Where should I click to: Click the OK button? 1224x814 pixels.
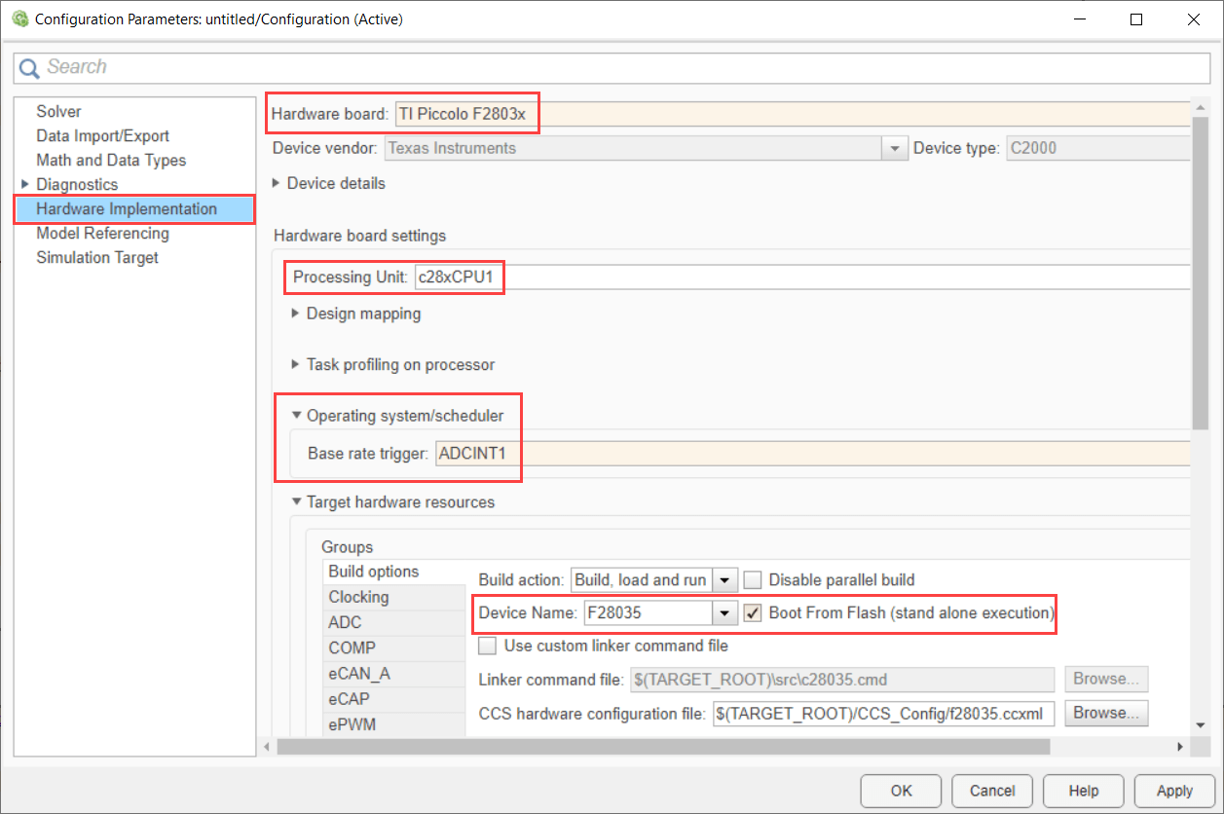pyautogui.click(x=901, y=791)
